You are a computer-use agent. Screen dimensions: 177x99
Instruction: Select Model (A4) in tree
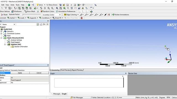pyautogui.click(x=7, y=29)
